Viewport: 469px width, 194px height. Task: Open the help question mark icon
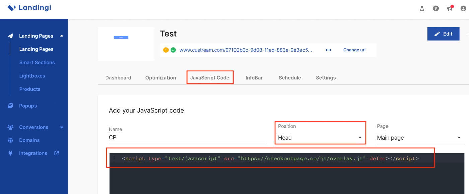tap(436, 8)
